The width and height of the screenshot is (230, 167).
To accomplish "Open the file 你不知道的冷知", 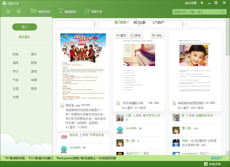I will tap(133, 103).
